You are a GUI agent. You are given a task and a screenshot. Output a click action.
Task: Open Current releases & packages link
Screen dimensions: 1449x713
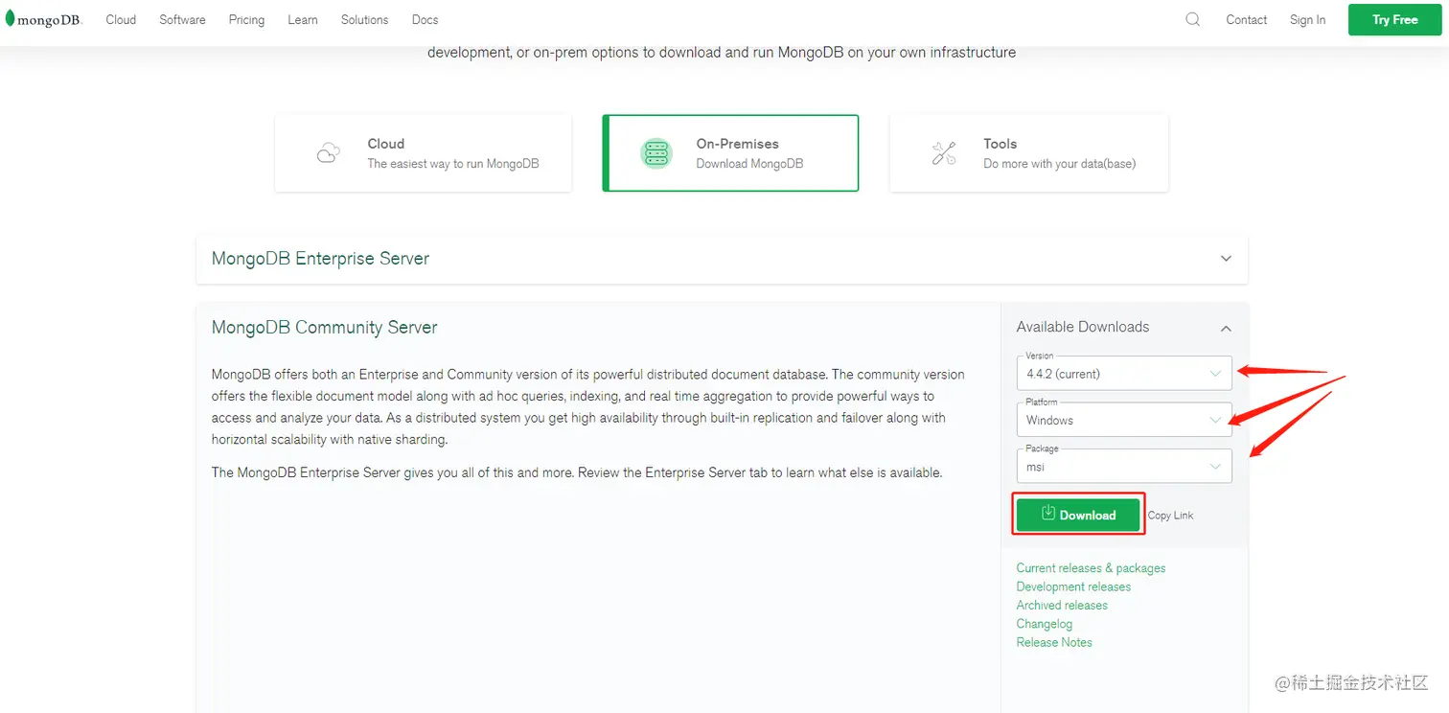point(1091,568)
